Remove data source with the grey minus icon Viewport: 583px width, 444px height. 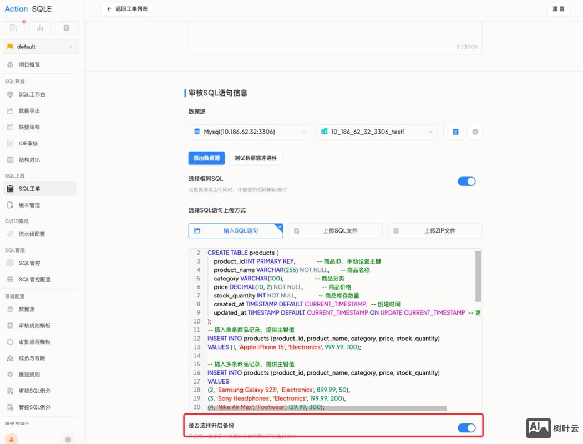[x=475, y=132]
